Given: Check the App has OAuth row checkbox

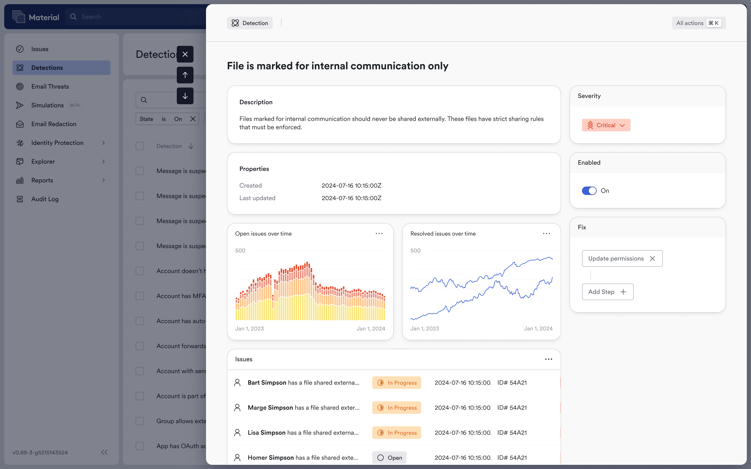Looking at the screenshot, I should coord(140,446).
